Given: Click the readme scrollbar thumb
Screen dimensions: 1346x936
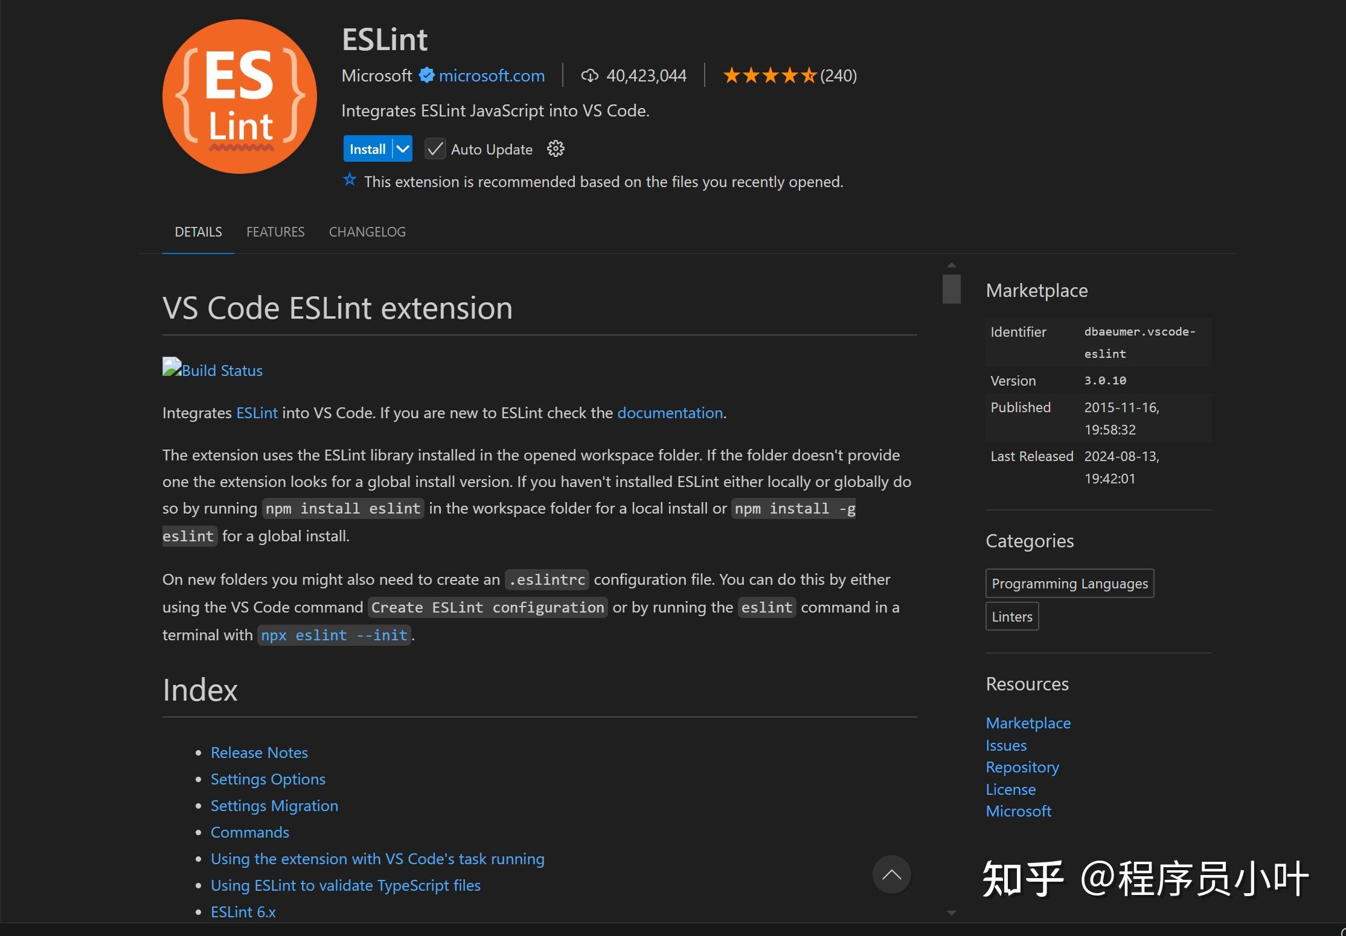Looking at the screenshot, I should pyautogui.click(x=952, y=289).
